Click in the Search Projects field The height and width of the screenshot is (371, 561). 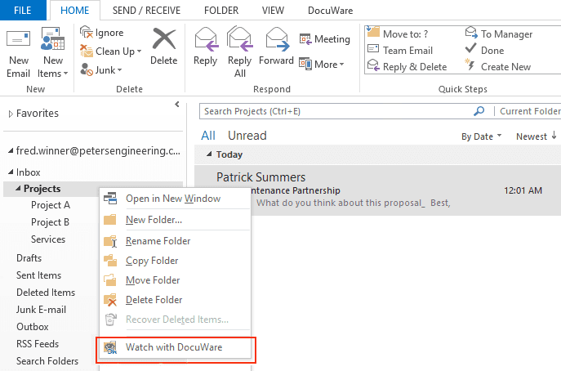(x=336, y=111)
